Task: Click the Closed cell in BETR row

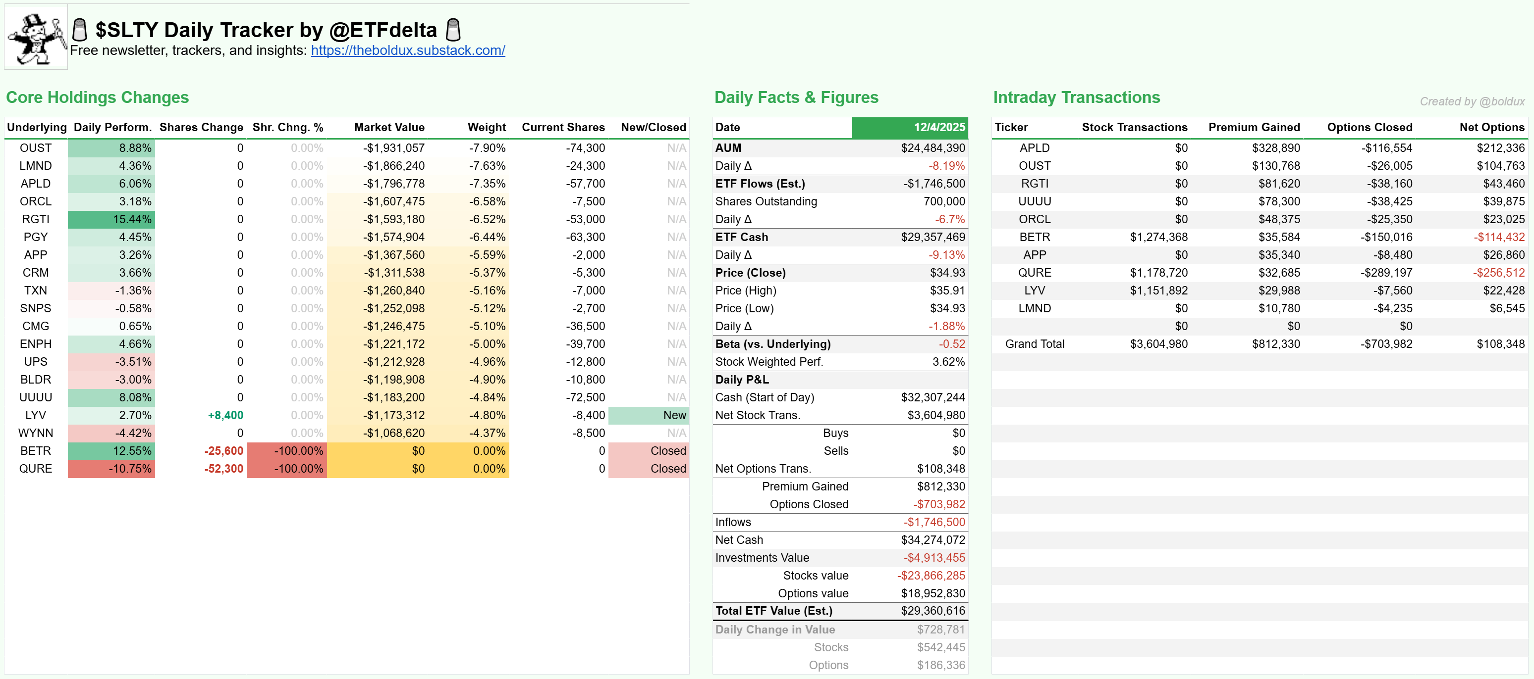Action: click(649, 451)
